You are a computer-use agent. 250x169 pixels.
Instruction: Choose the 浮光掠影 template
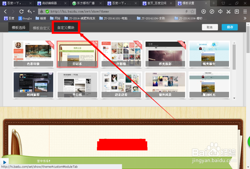165,54
